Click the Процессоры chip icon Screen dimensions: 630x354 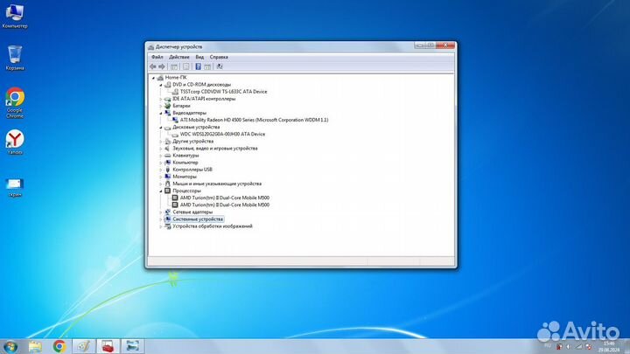pos(167,191)
